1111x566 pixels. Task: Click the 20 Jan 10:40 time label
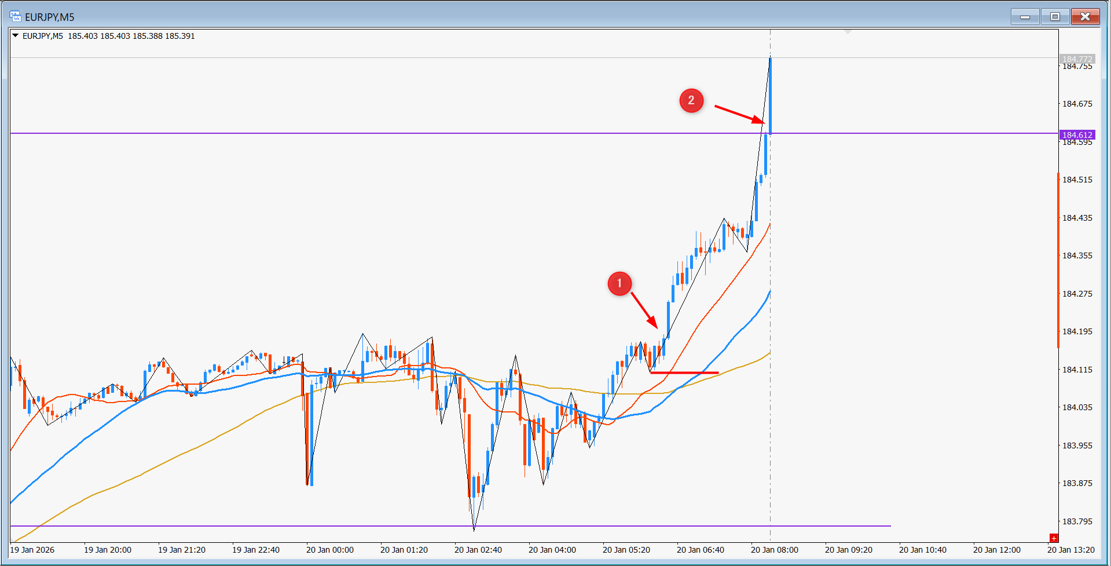923,550
